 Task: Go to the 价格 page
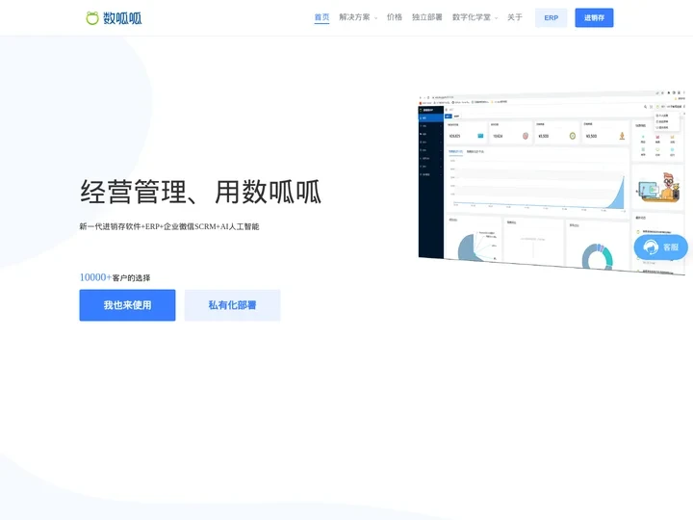coord(395,17)
